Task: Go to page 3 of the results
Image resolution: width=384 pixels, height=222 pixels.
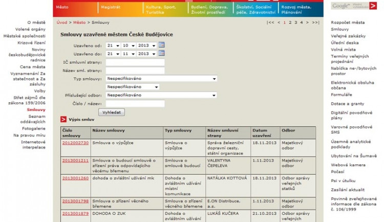Action: click(295, 23)
